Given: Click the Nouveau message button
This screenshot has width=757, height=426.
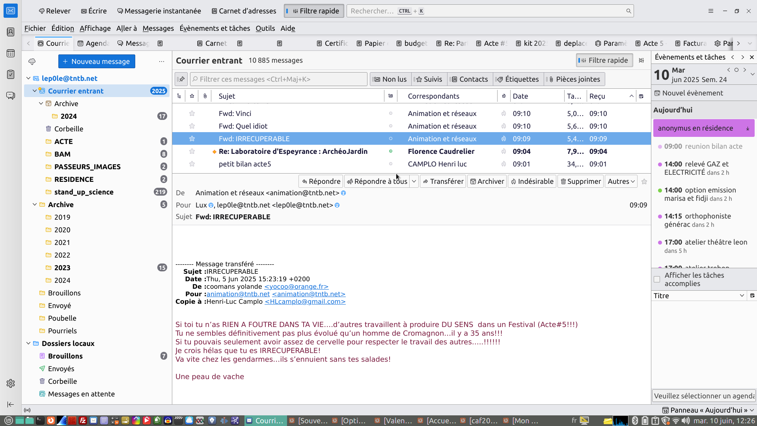Looking at the screenshot, I should [x=97, y=62].
